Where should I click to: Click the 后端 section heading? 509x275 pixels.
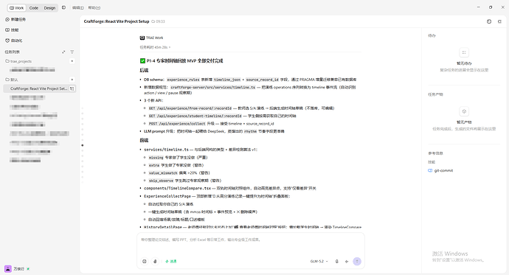(144, 70)
